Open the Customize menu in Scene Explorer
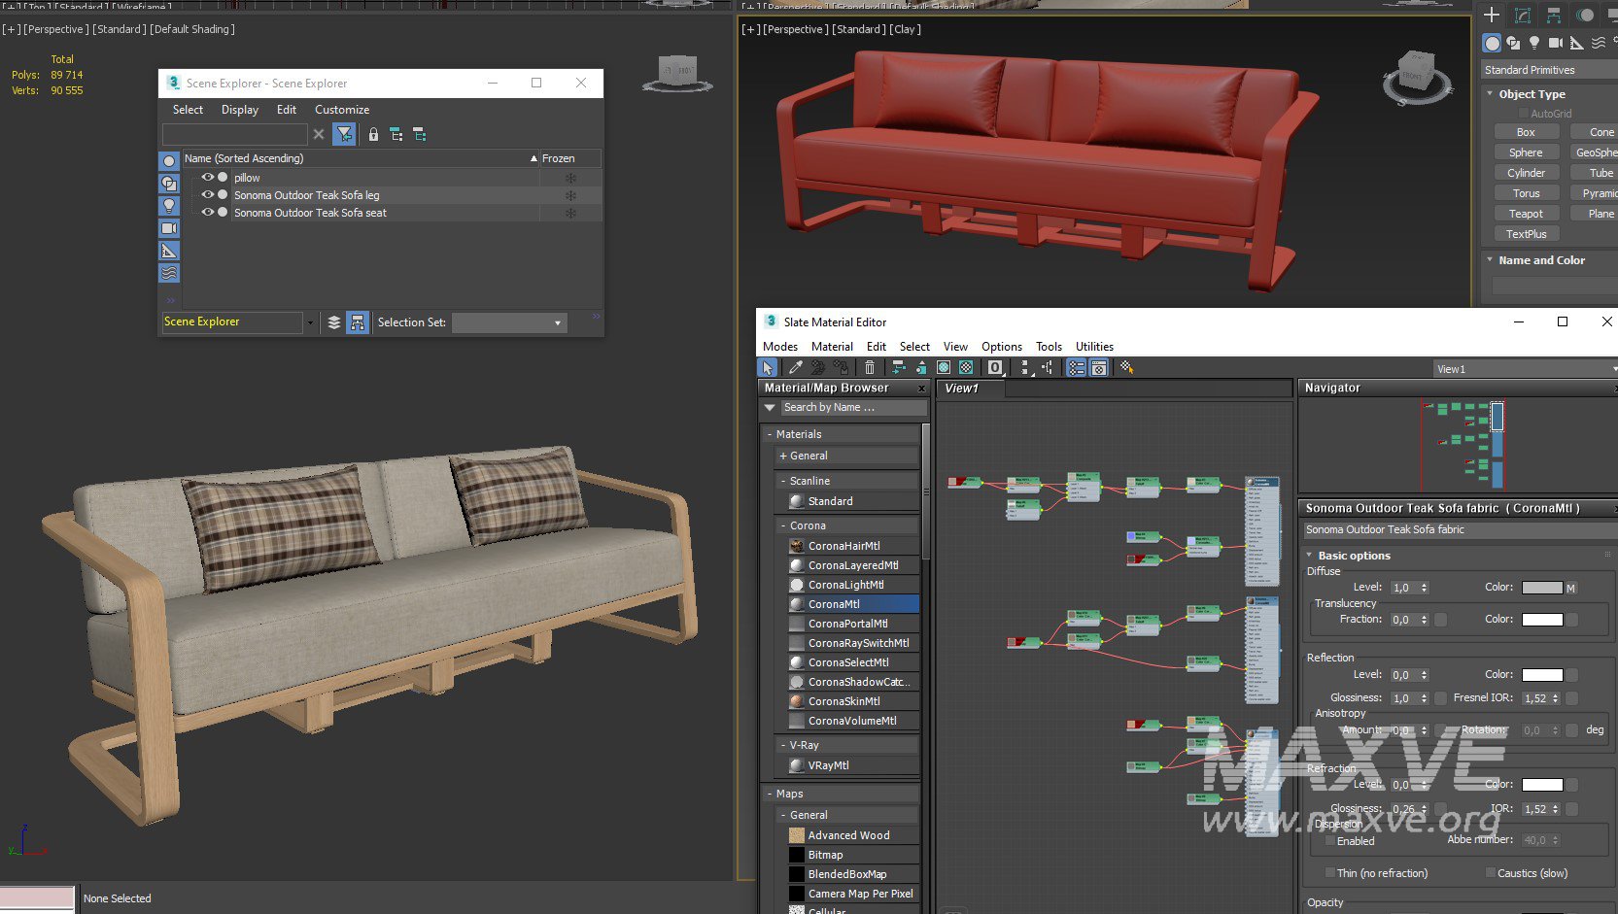The width and height of the screenshot is (1618, 914). coord(341,110)
